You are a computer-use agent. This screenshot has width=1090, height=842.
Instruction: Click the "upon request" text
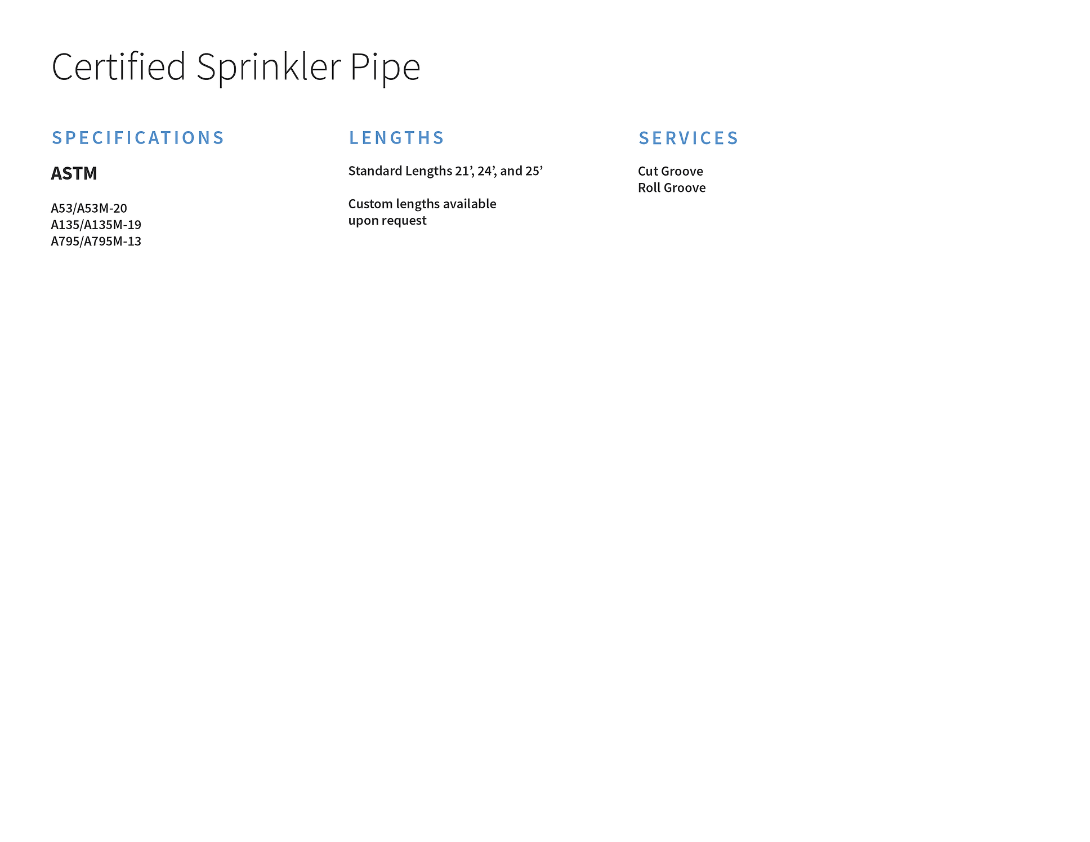[x=387, y=220]
